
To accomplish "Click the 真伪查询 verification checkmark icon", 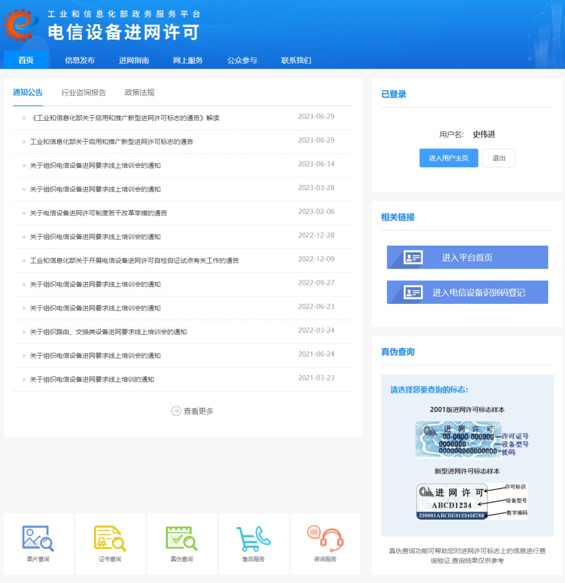I will (x=182, y=538).
